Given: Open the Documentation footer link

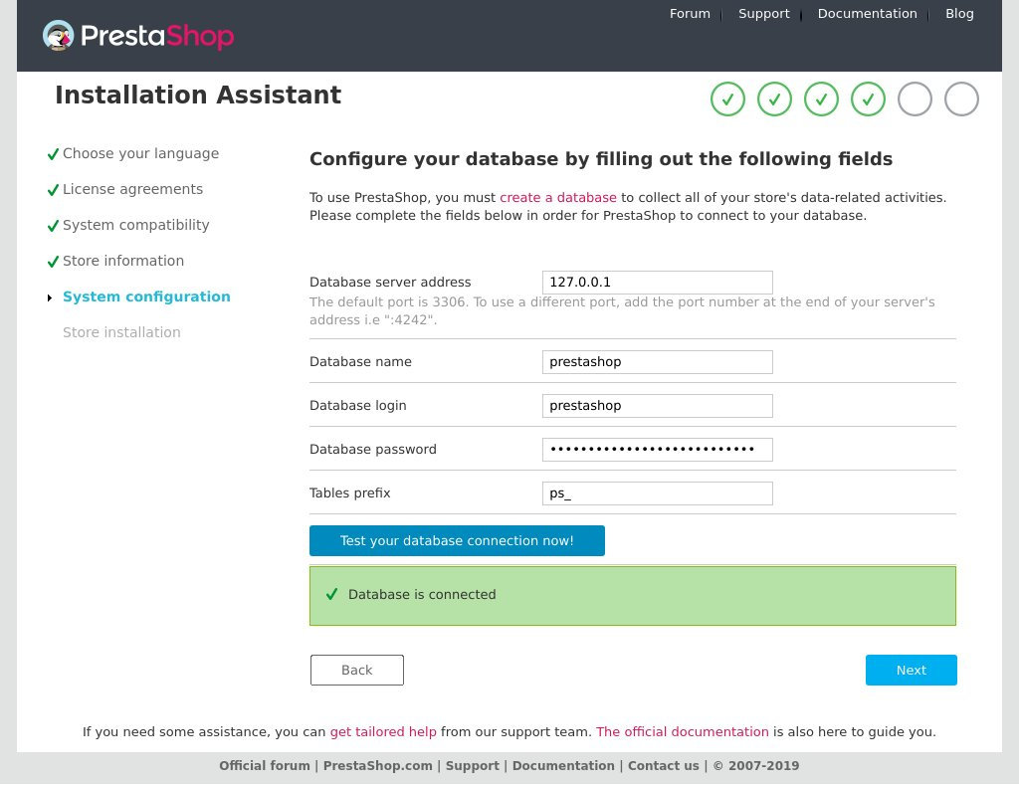Looking at the screenshot, I should pyautogui.click(x=563, y=765).
